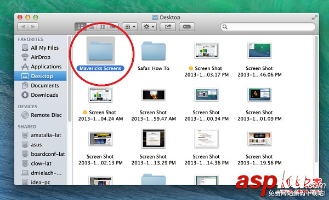Screen dimensions: 329x200
Task: Click the Share toolbar button
Action: tap(168, 27)
